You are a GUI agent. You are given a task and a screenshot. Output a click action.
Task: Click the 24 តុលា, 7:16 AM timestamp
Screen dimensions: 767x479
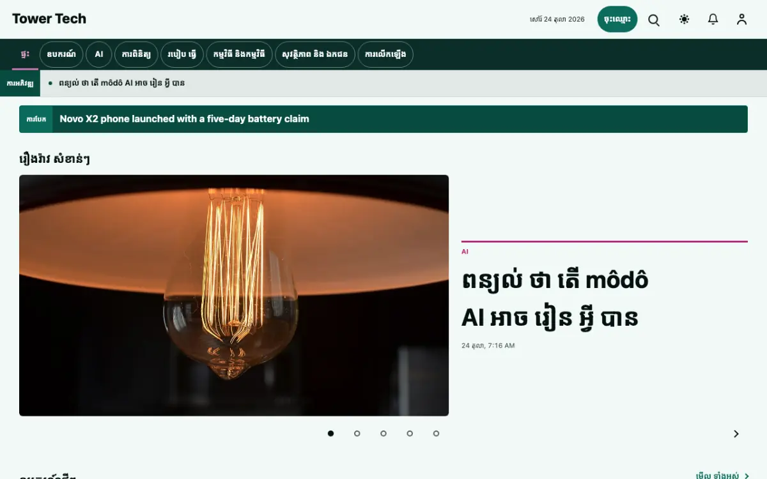click(488, 346)
